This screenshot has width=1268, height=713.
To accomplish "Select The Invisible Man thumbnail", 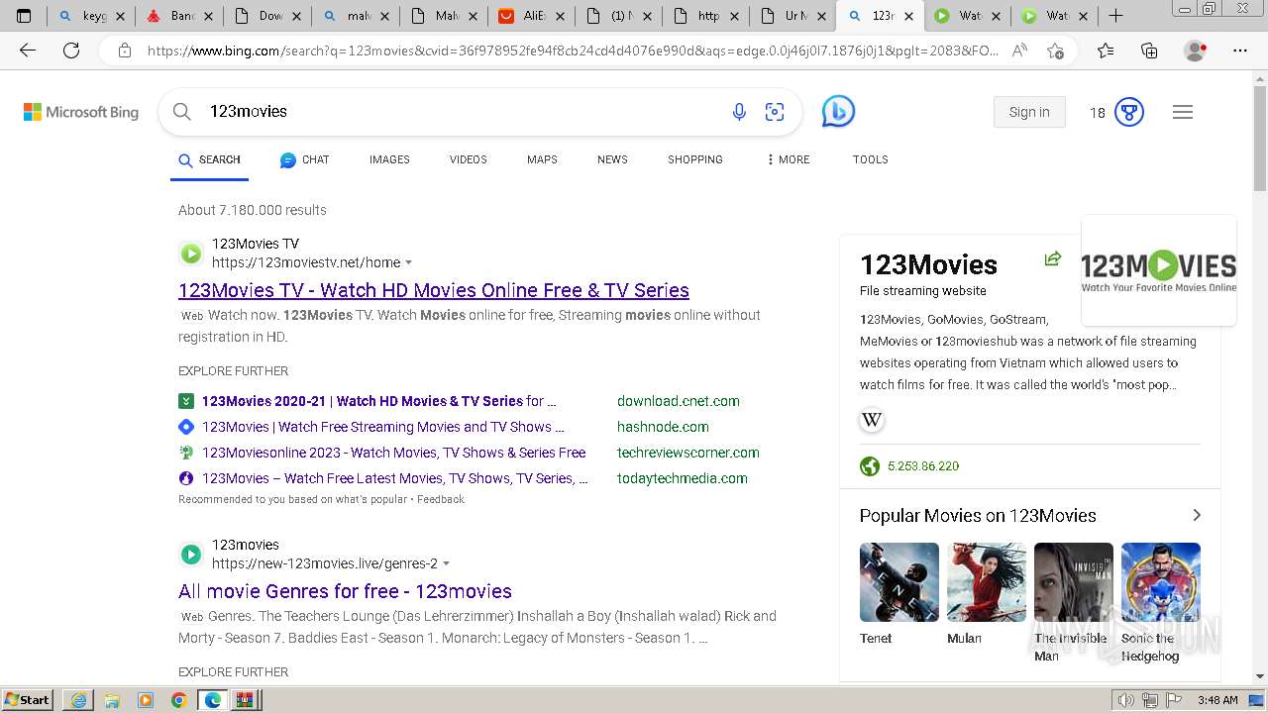I will pos(1074,582).
